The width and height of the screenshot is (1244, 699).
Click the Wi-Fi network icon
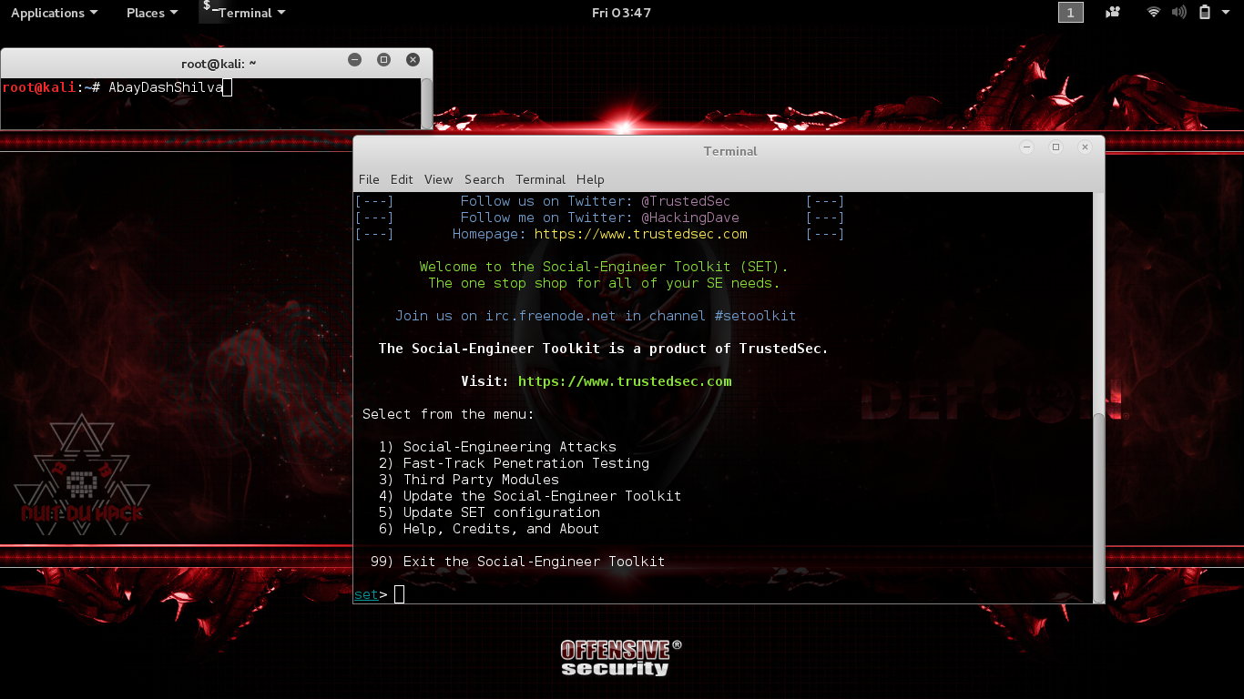coord(1154,13)
